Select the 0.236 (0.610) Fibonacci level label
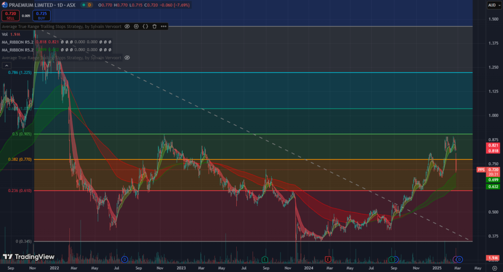Screen dimensions: 503x272 coord(20,191)
